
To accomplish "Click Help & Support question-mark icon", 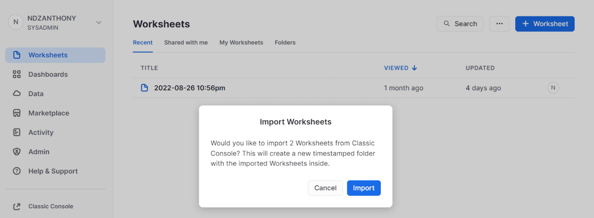I will [x=17, y=171].
